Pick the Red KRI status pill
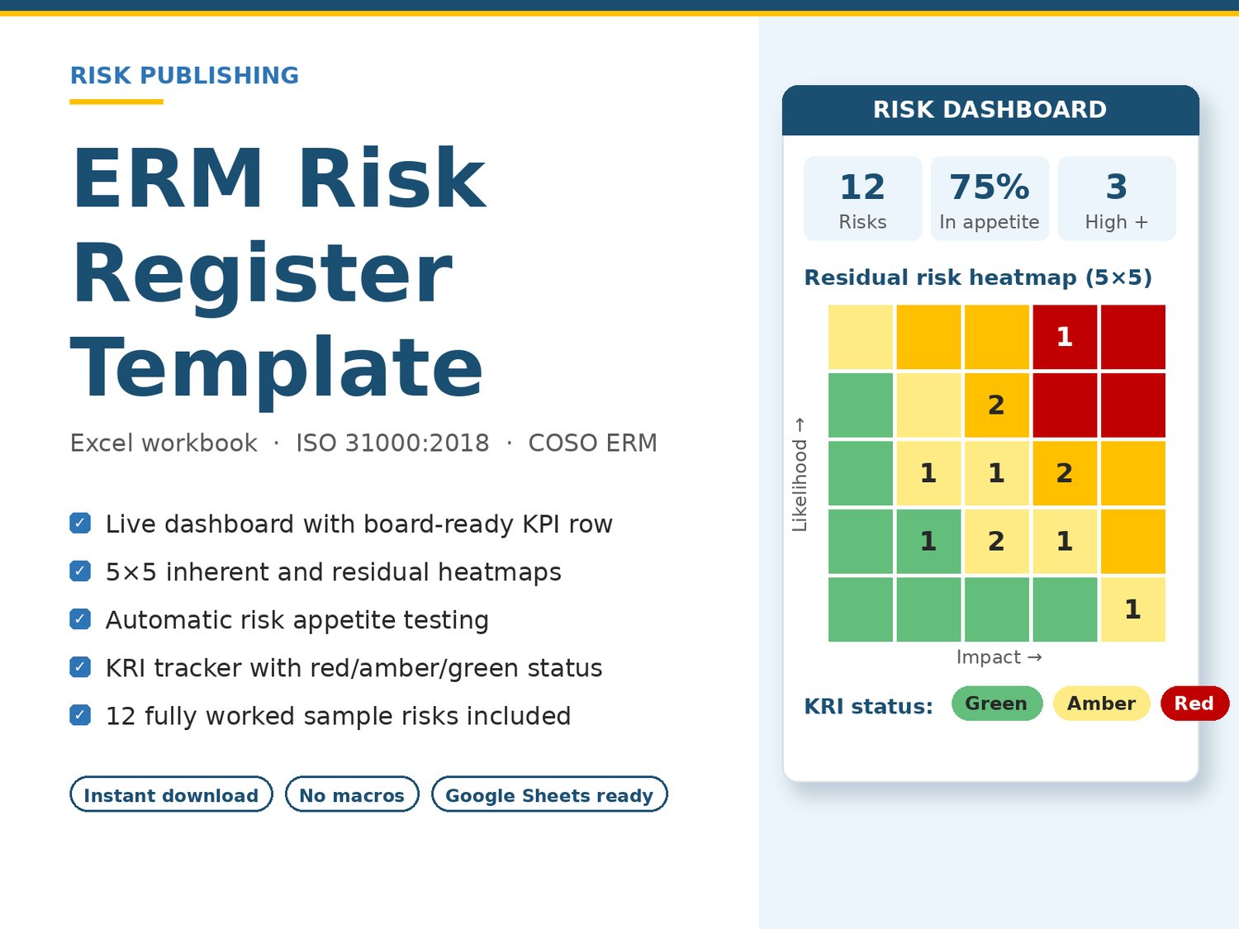This screenshot has width=1239, height=929. tap(1194, 704)
